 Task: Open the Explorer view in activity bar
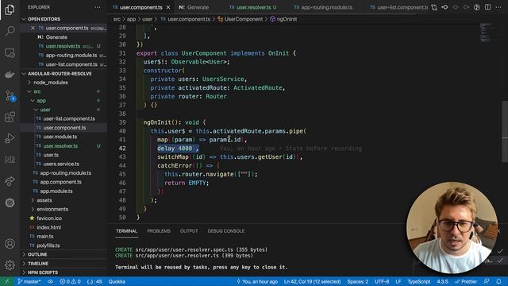(10, 10)
